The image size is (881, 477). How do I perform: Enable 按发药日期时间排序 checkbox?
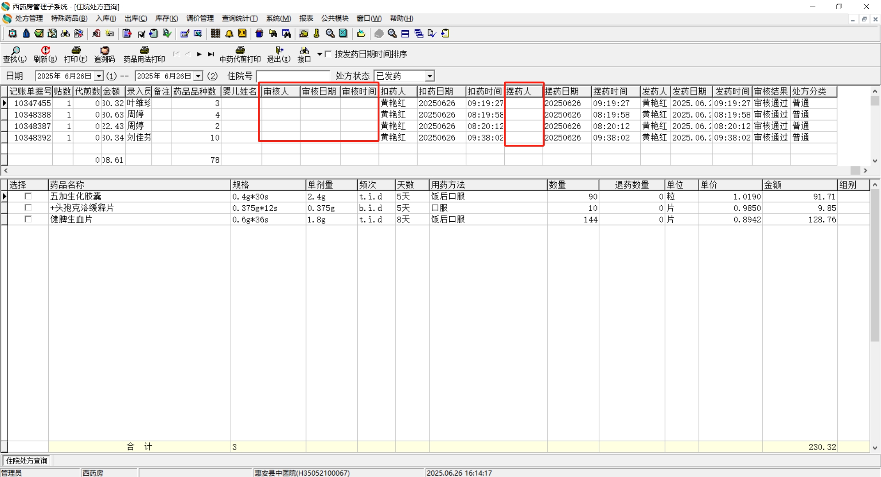point(328,54)
